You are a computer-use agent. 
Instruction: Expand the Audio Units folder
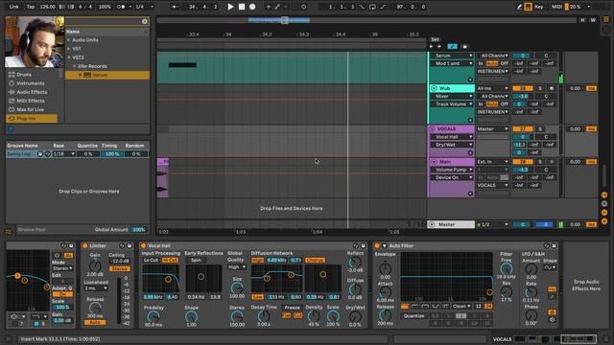pos(69,40)
